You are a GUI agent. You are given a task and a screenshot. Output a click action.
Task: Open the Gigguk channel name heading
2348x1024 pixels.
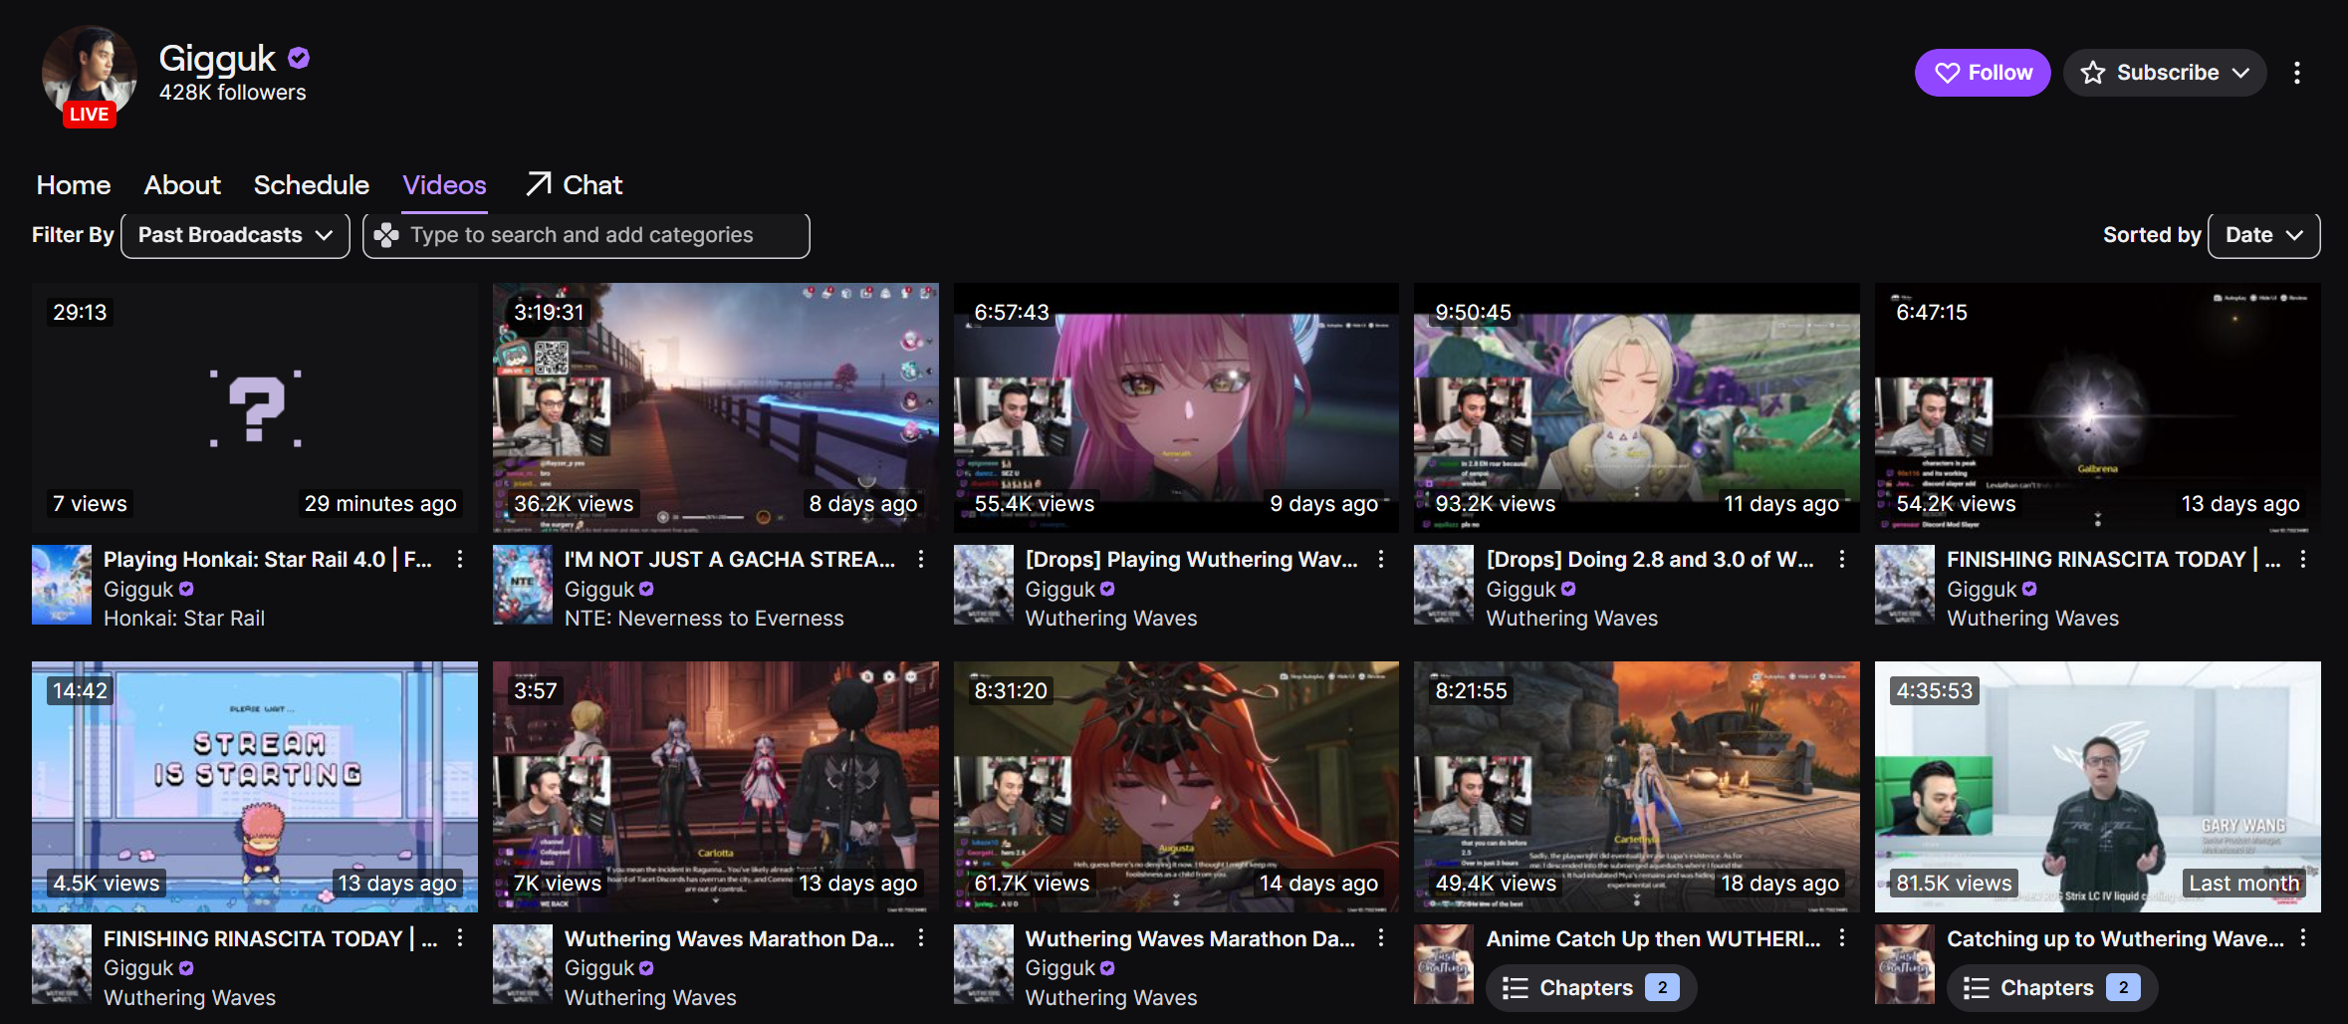pyautogui.click(x=217, y=59)
